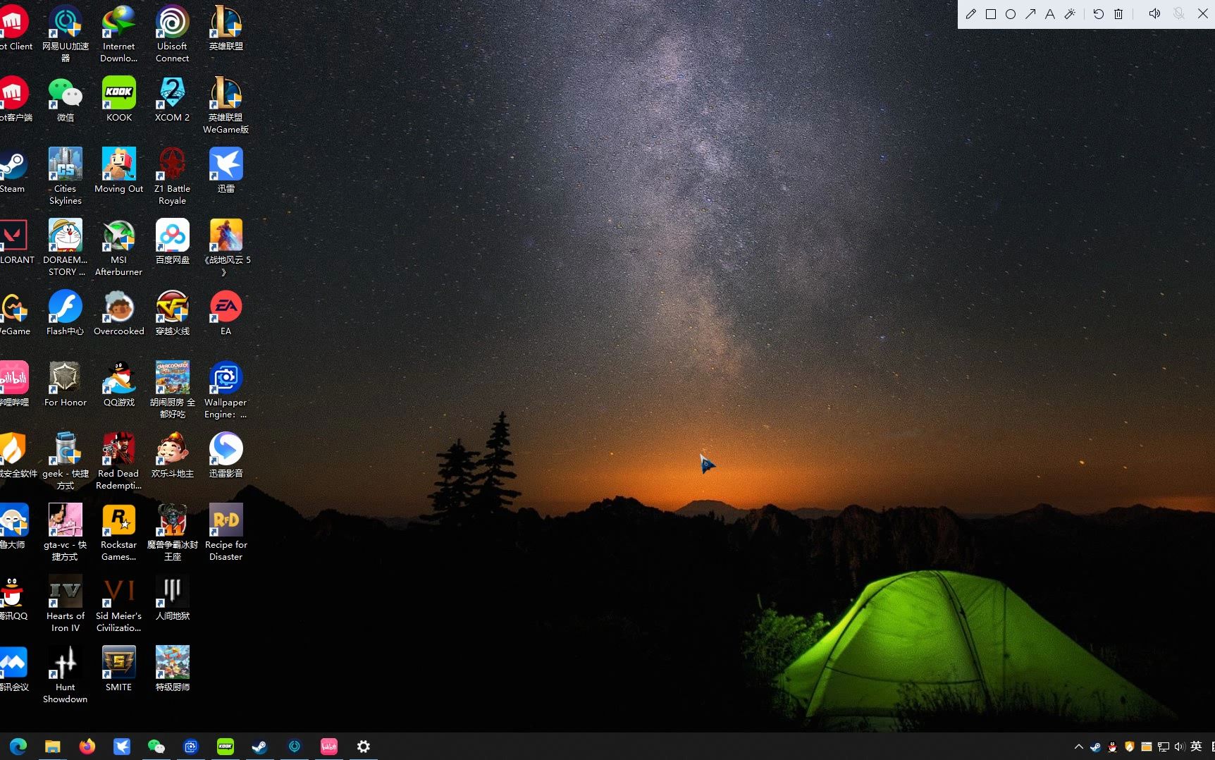
Task: Launch 战地风云 5 from the desktop
Action: click(226, 247)
